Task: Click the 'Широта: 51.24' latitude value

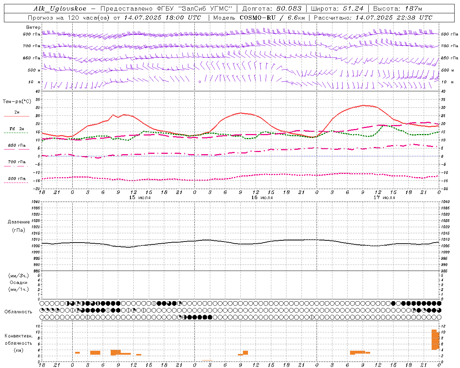Action: (x=337, y=9)
